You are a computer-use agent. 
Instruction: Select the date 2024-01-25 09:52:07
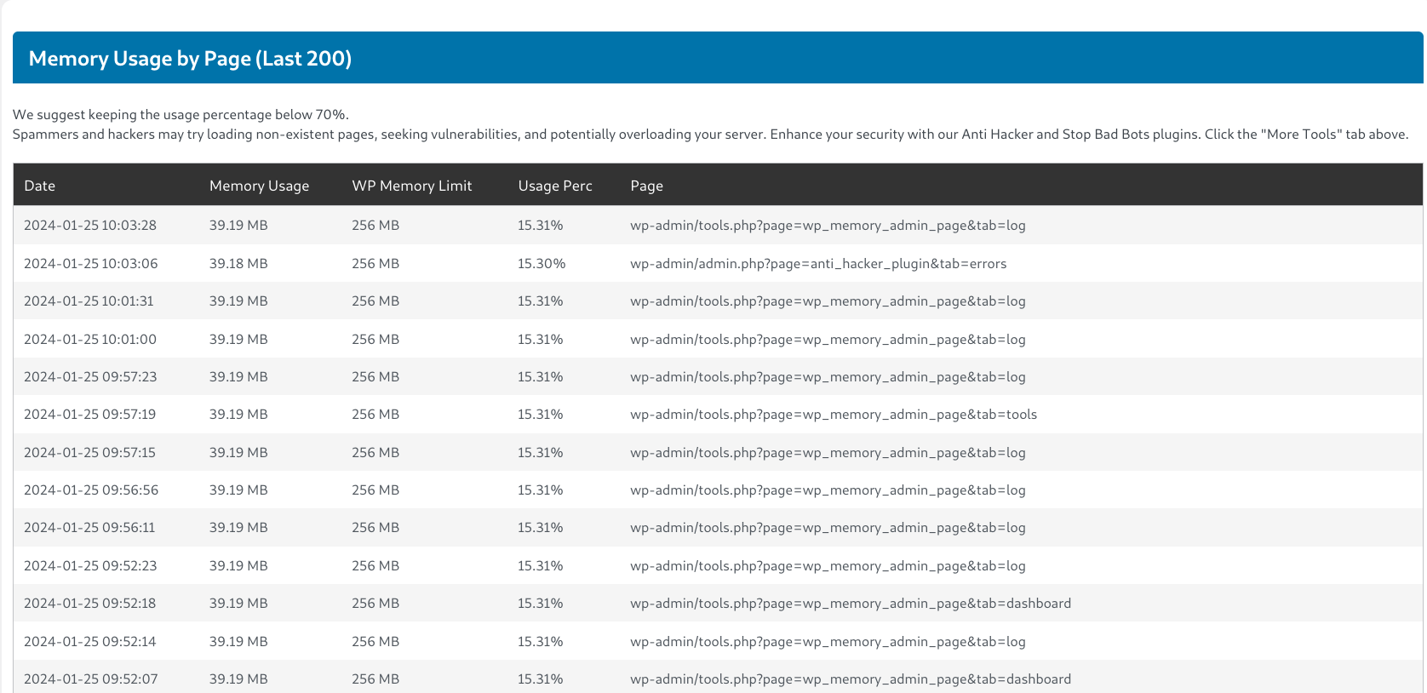90,679
